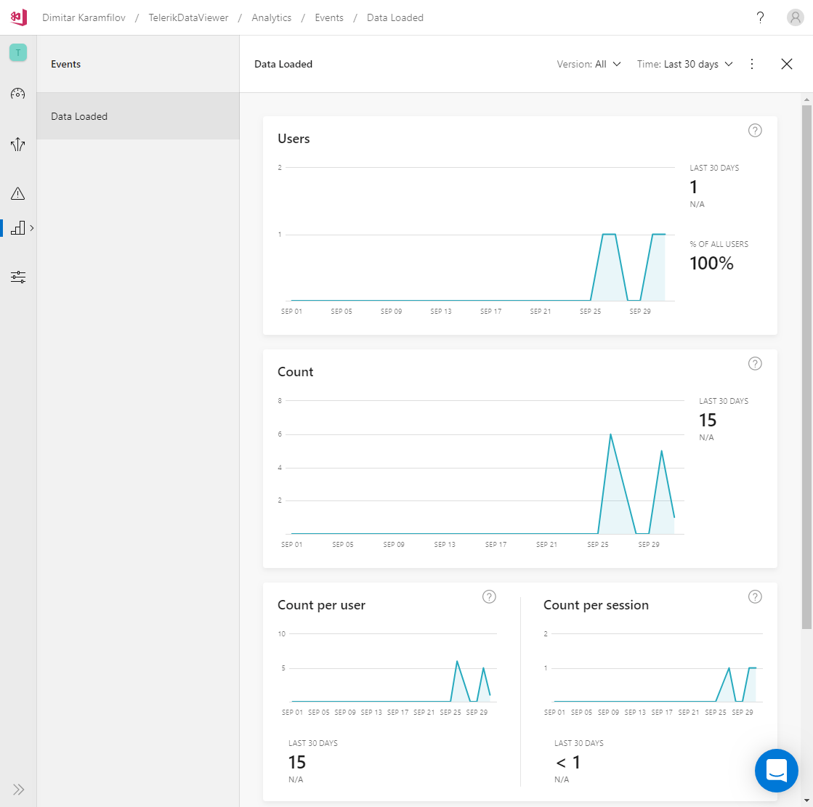
Task: Go to Dimitar Karamfilov breadcrumb
Action: coord(84,17)
